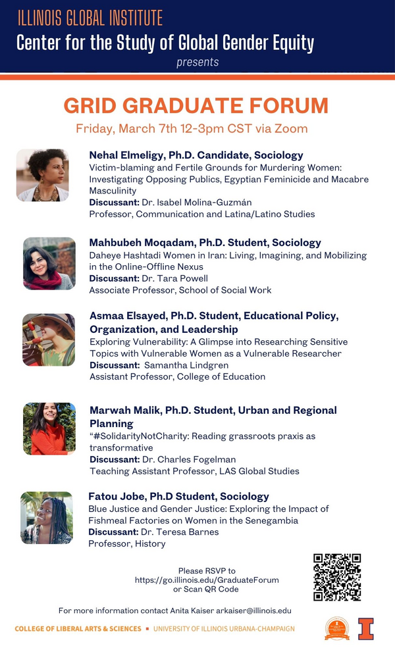Select Nehal Elmeligy's name heading

coord(196,155)
